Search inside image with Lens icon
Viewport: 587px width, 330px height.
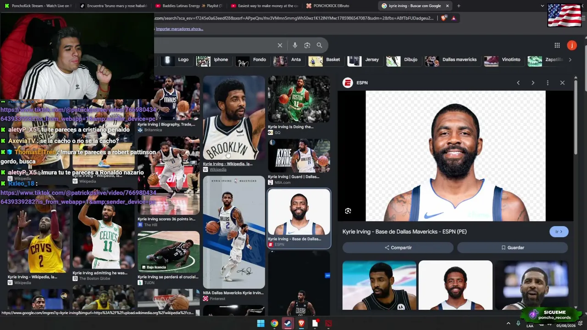[348, 211]
